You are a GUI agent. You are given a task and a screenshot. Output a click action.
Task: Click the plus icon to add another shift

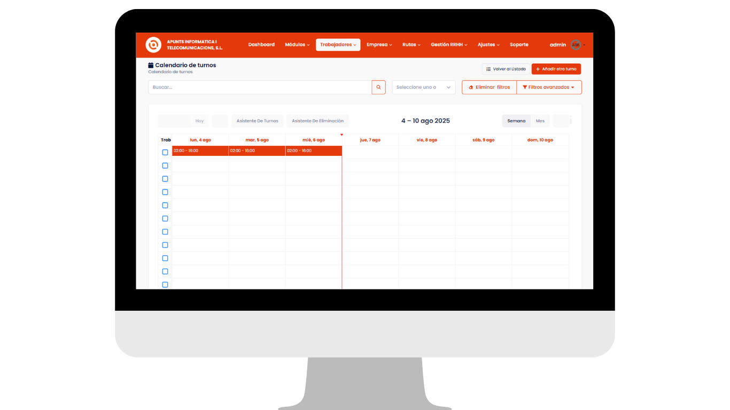point(538,69)
